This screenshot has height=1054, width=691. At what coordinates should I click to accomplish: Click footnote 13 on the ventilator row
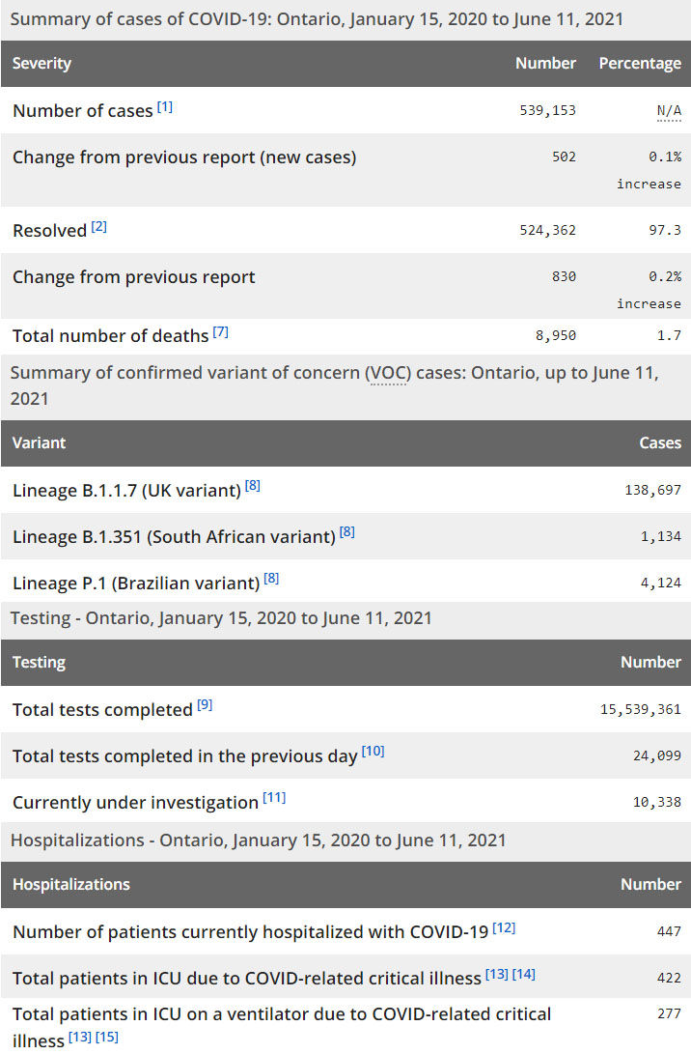79,1039
